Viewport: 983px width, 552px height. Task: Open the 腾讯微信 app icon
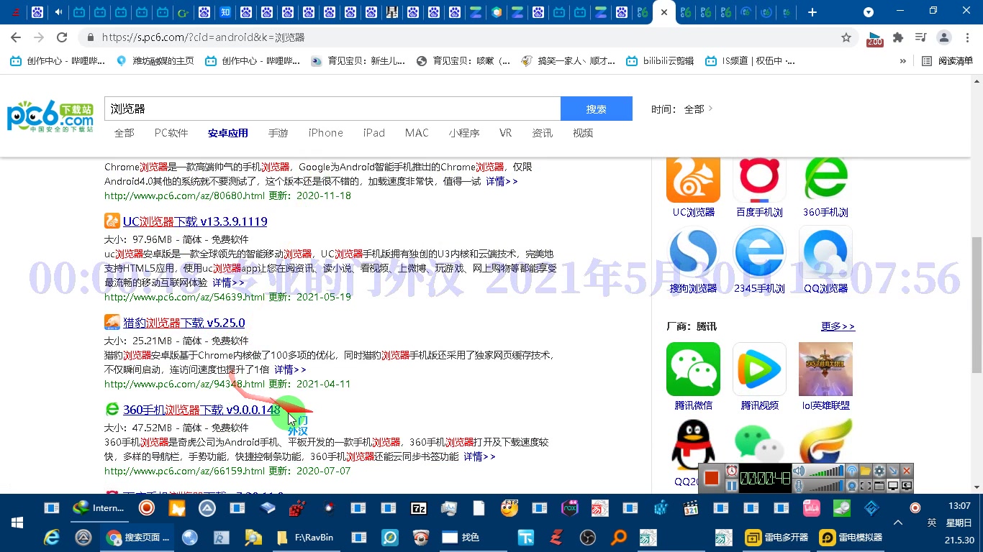693,369
